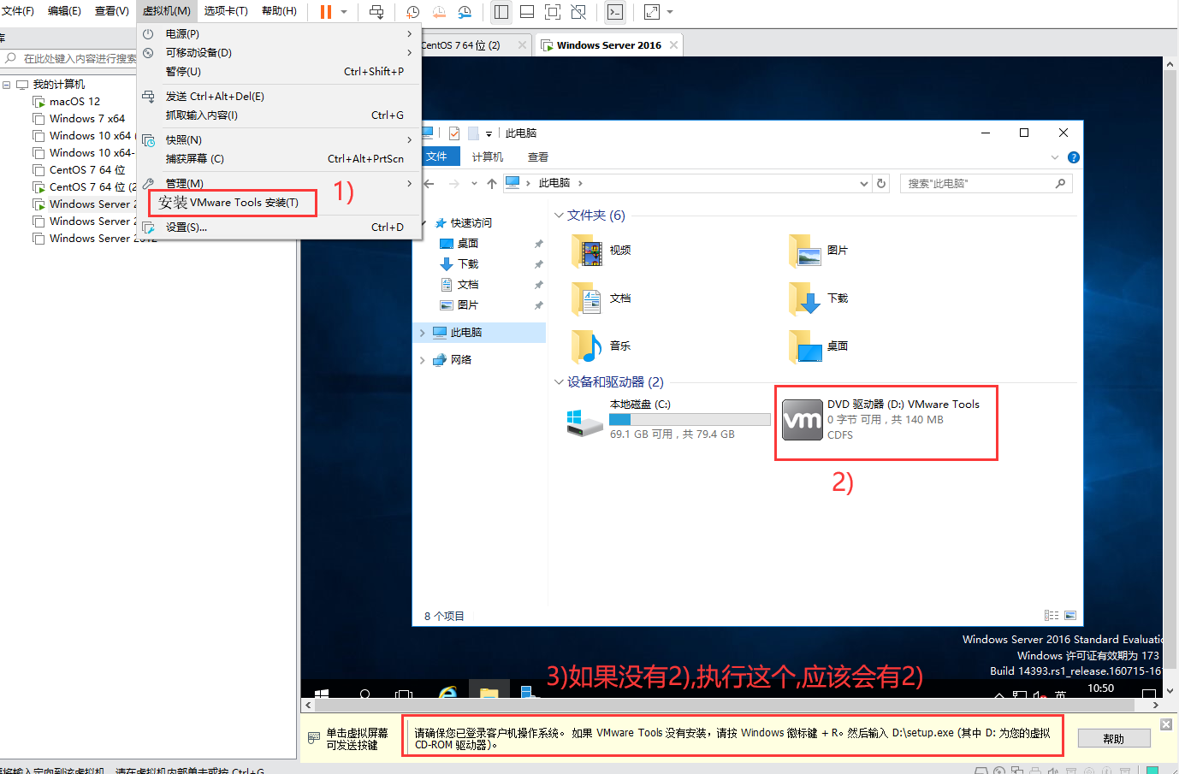Click the Explorer help question-mark icon
The height and width of the screenshot is (774, 1179).
1074,157
